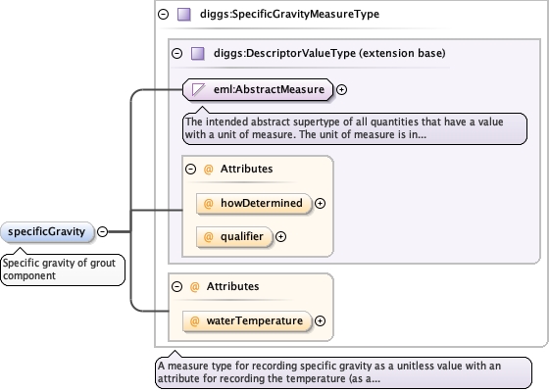550x392 pixels.
Task: Collapse the diggs:DescriptorValueType extension base
Action: pyautogui.click(x=176, y=53)
